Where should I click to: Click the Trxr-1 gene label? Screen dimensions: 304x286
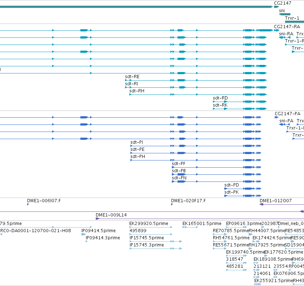[292, 18]
